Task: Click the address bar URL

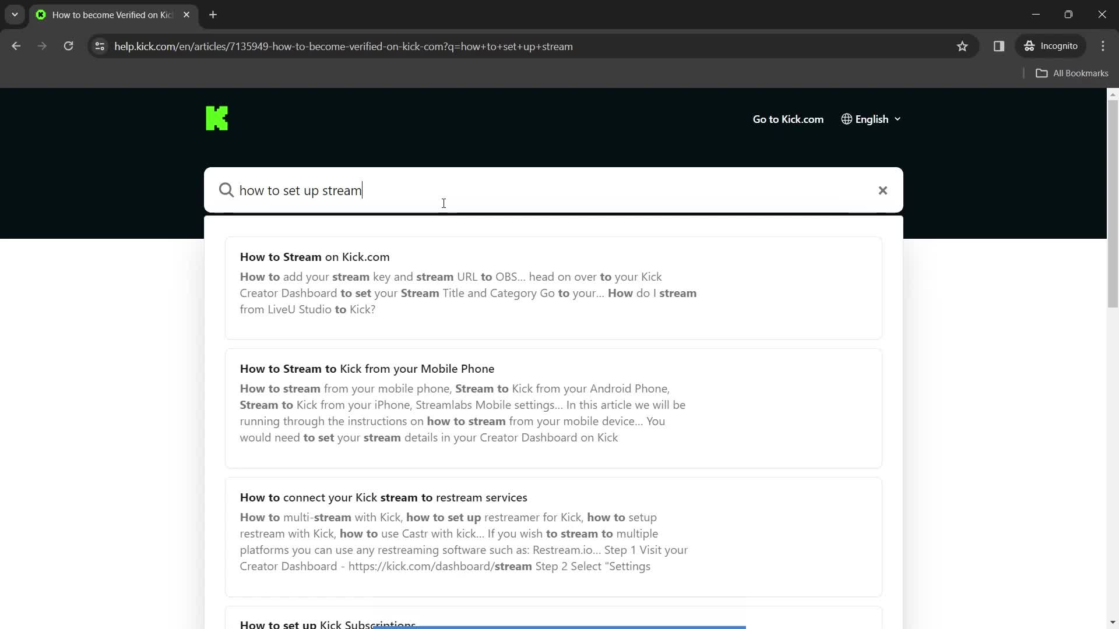Action: [343, 47]
